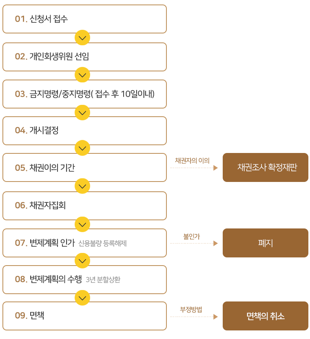310x339 pixels.
Task: Click the arrow labeled 채권자의 이의
Action: click(x=194, y=168)
